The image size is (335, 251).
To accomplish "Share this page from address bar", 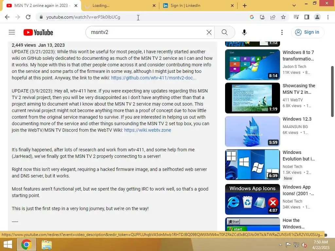I will click(273, 17).
